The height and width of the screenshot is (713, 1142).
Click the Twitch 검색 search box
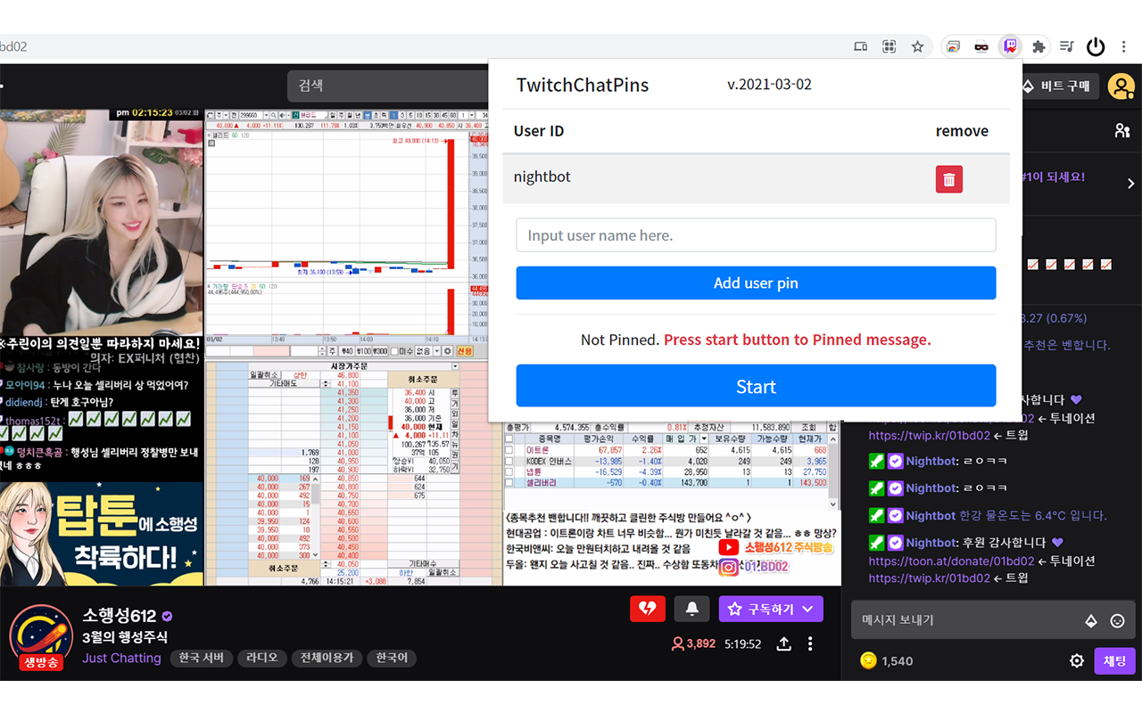pos(387,86)
